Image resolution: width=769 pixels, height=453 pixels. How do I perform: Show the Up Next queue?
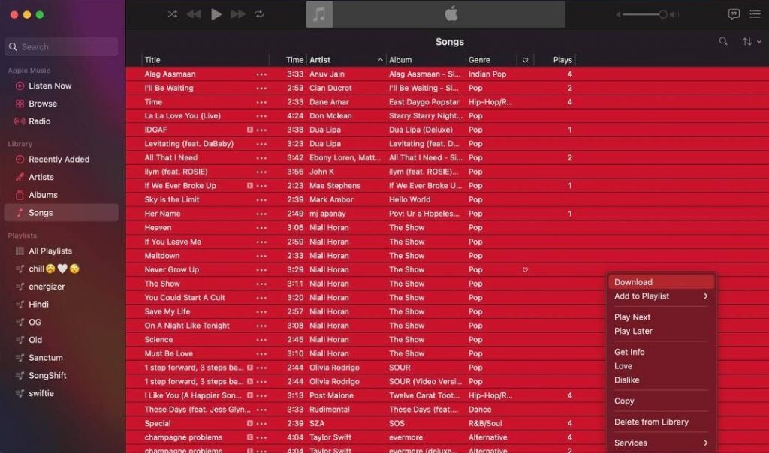click(x=755, y=13)
